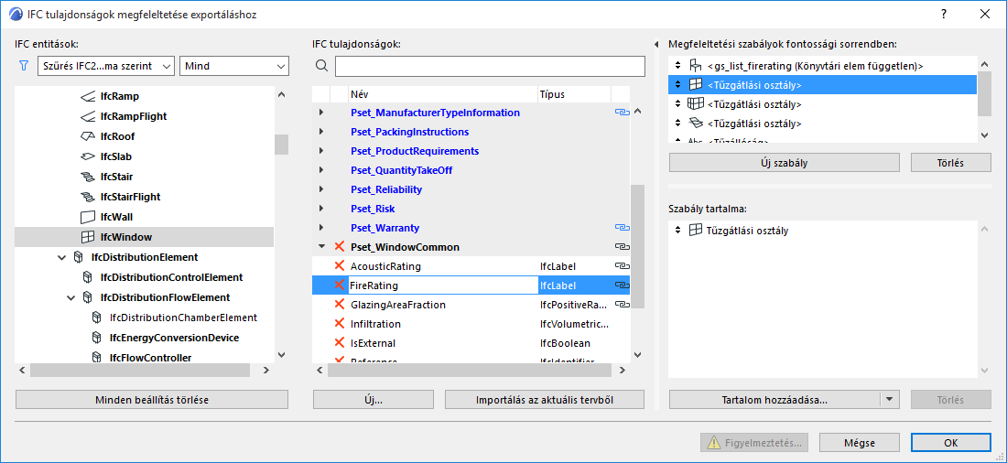Screen dimensions: 1007x463
Task: Click the help question mark button
Action: 944,14
